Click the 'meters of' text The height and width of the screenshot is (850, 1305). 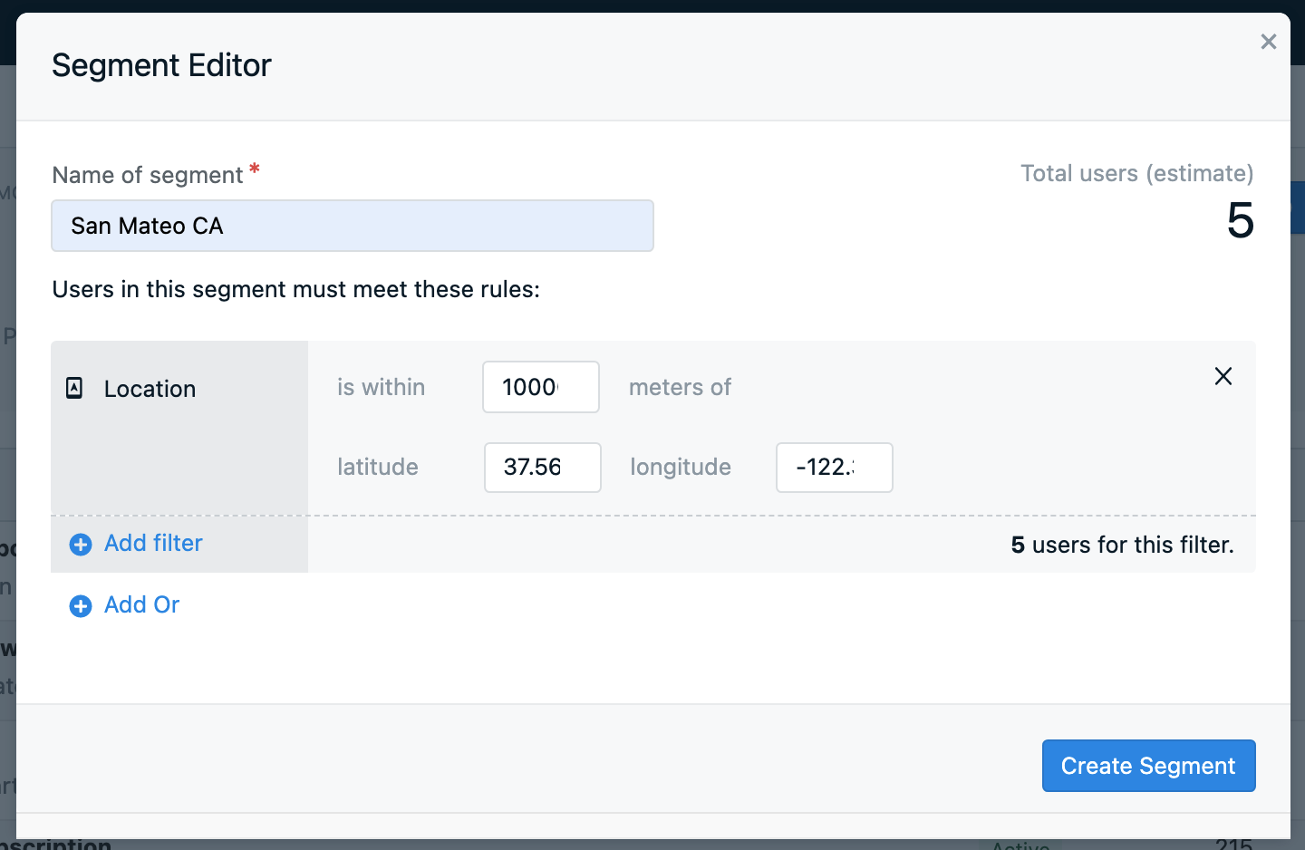point(680,387)
